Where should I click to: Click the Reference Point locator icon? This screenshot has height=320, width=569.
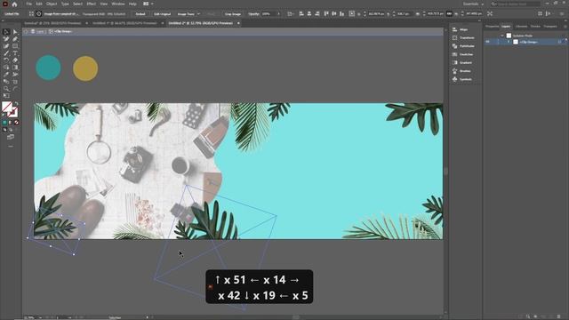coord(352,14)
